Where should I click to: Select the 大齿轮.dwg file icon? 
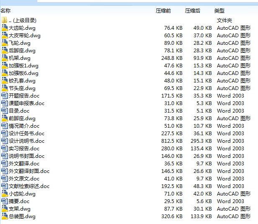(5, 28)
